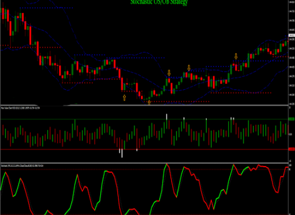This screenshot has height=215, width=295.
Task: Select the red dotted overbought level line in Stochastic pane
Action: click(144, 169)
